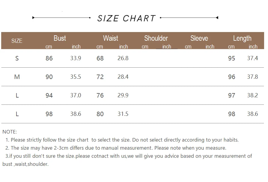Image resolution: width=268 pixels, height=182 pixels.
Task: Click the Shoulder column header
Action: [156, 38]
